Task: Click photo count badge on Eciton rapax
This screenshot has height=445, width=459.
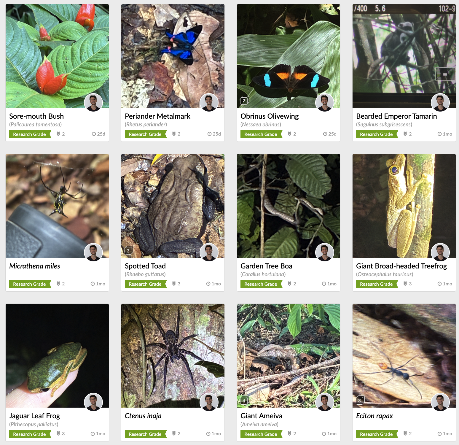Action: tap(360, 401)
